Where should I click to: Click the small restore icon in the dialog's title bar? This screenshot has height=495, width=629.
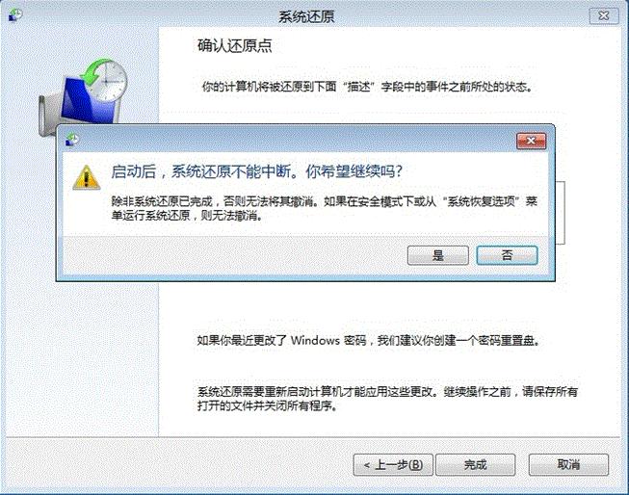(72, 140)
